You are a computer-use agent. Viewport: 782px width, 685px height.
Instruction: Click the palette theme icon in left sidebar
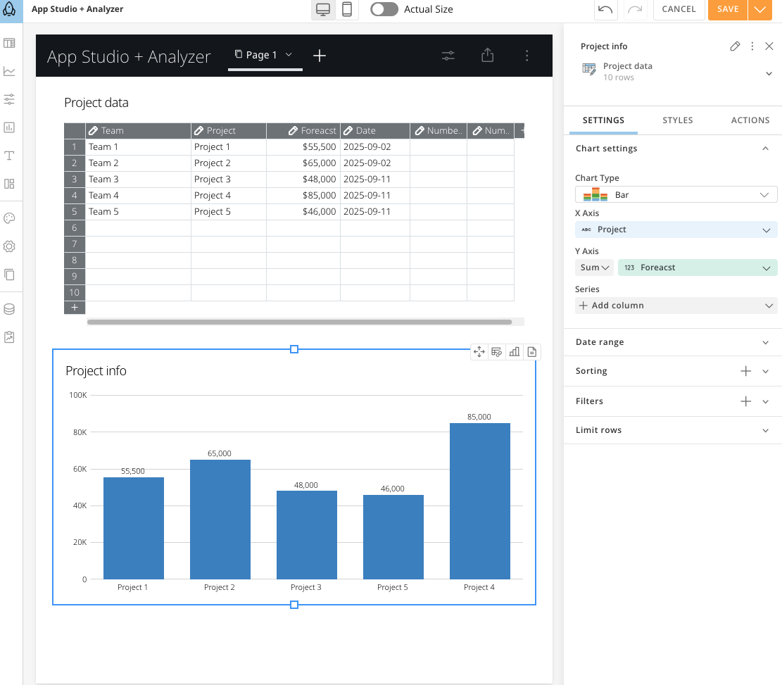9,218
